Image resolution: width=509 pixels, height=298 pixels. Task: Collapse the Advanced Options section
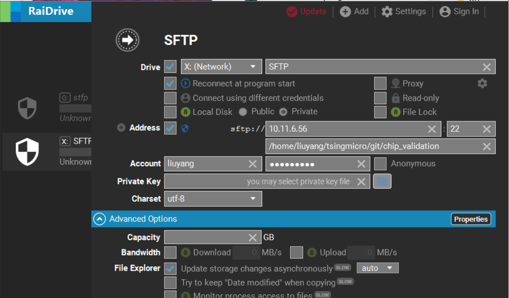pos(99,219)
